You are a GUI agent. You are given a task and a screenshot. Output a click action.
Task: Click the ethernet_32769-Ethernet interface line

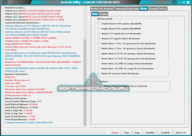38,33
